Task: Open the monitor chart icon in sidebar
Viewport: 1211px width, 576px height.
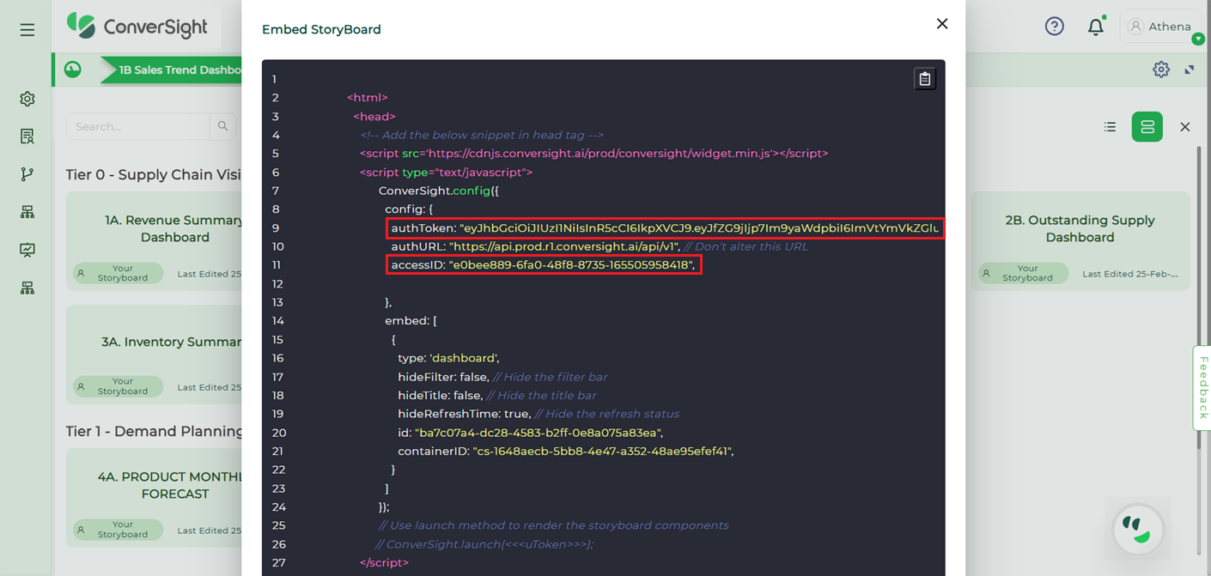Action: click(27, 250)
